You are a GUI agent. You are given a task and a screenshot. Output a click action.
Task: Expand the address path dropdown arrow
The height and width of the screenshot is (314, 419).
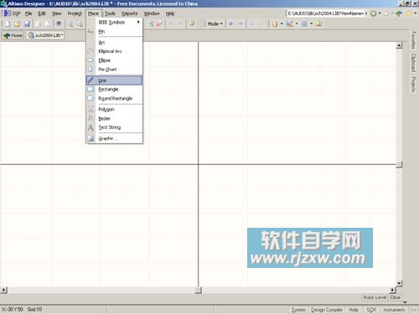(366, 13)
